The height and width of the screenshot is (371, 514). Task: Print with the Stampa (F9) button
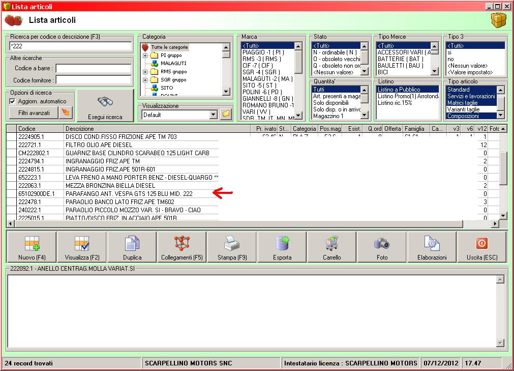[232, 247]
